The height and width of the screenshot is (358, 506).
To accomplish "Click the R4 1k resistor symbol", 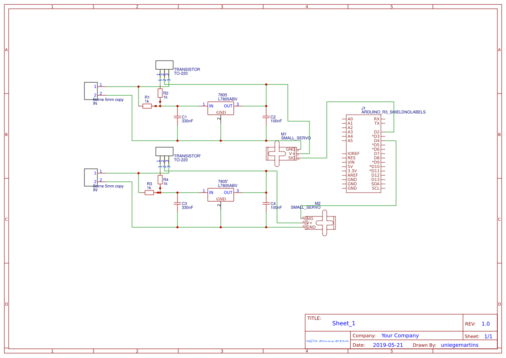I will click(x=160, y=180).
